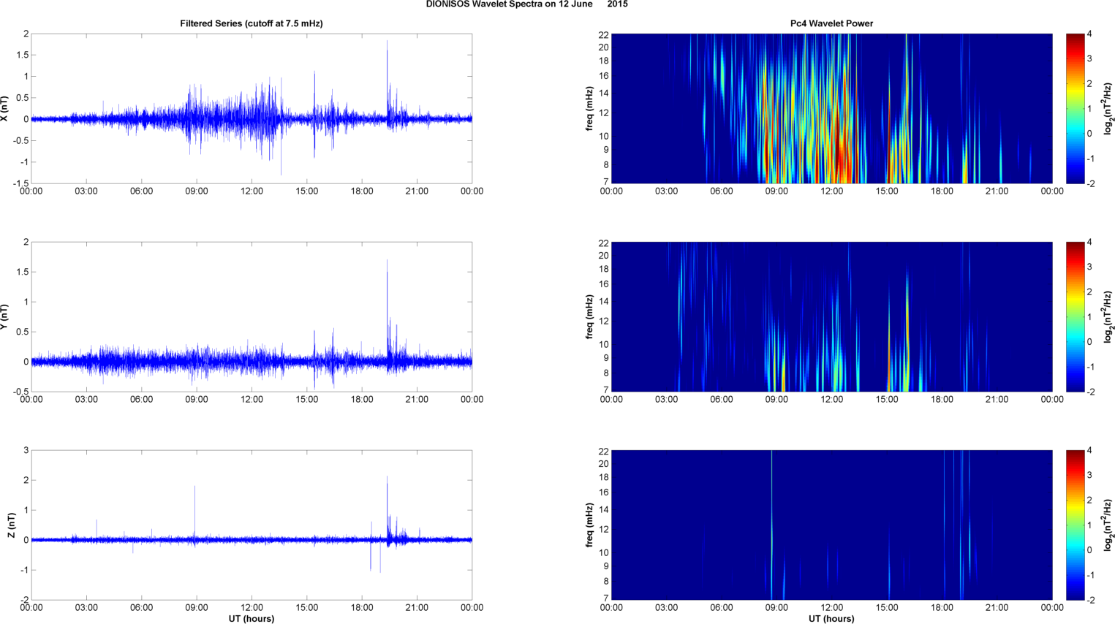Click the Z component wavelet power spectrogram
This screenshot has height=624, width=1115.
point(831,525)
